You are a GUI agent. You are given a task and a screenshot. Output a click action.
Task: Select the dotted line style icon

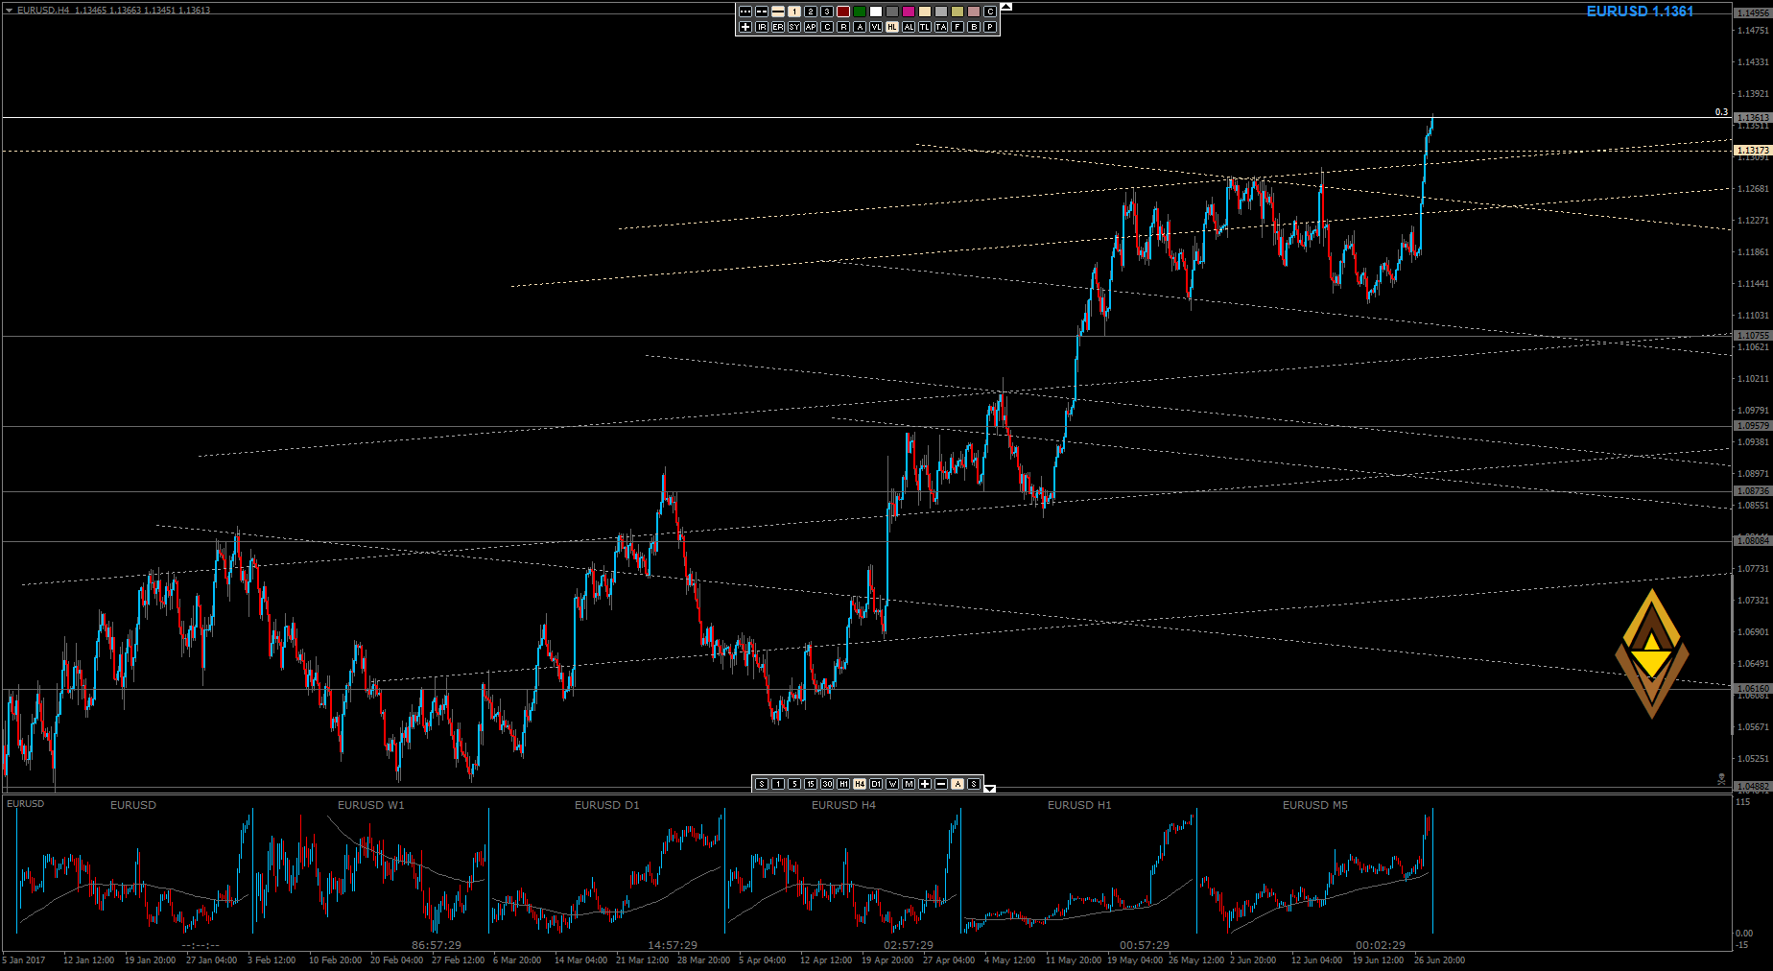click(x=745, y=12)
